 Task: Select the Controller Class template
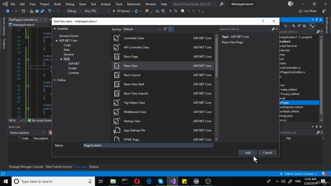(163, 38)
